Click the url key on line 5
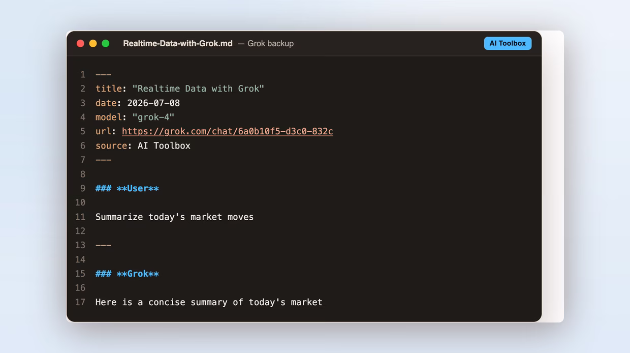The width and height of the screenshot is (630, 353). (x=103, y=131)
